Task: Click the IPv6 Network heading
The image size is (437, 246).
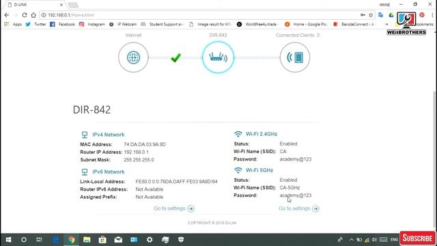Action: (108, 172)
